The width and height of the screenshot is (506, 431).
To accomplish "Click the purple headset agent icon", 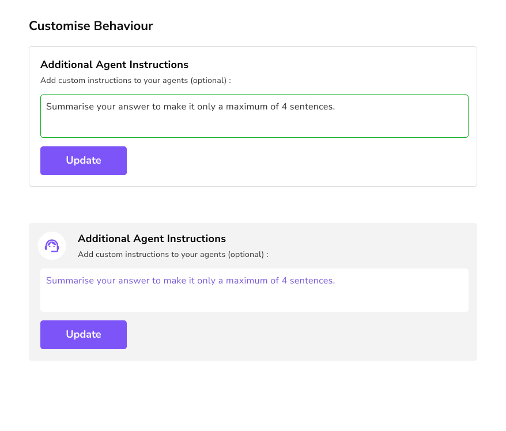I will tap(52, 246).
